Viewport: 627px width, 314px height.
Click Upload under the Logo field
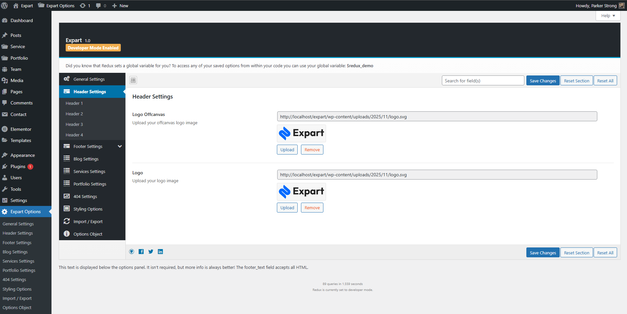[287, 208]
